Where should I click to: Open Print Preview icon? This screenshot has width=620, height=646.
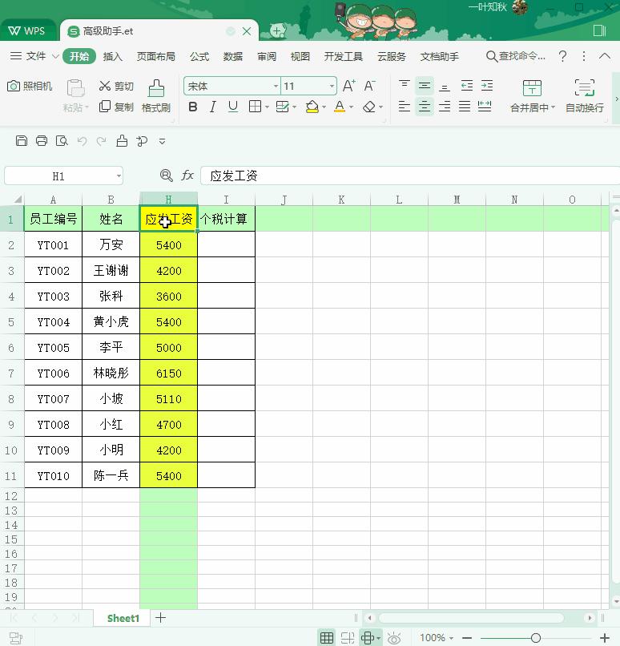[x=62, y=141]
